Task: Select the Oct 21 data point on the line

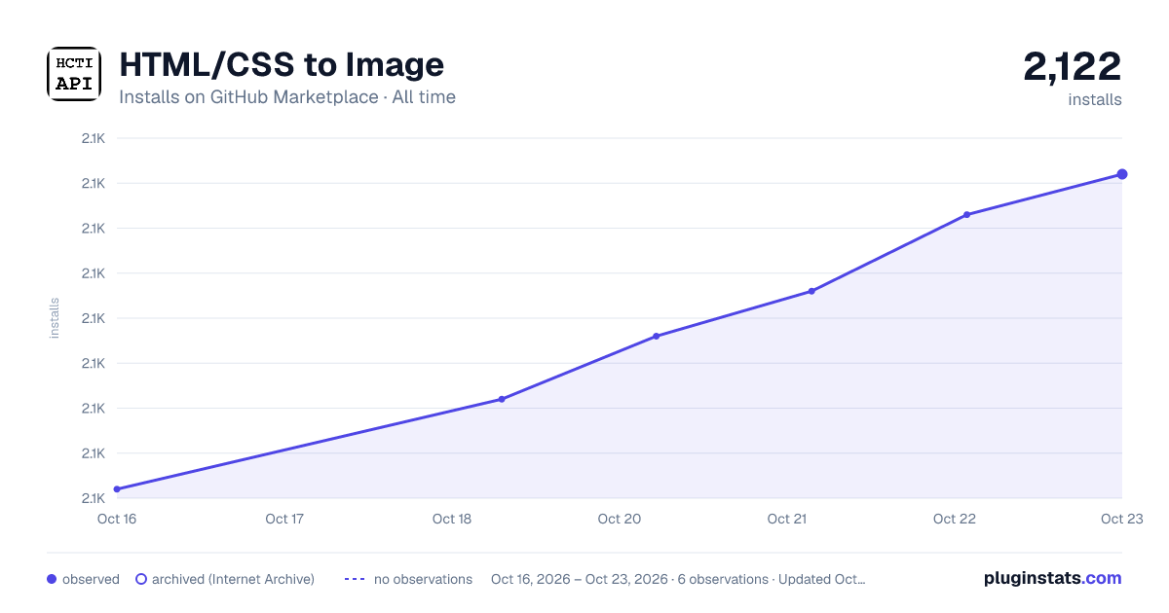Action: tap(811, 291)
